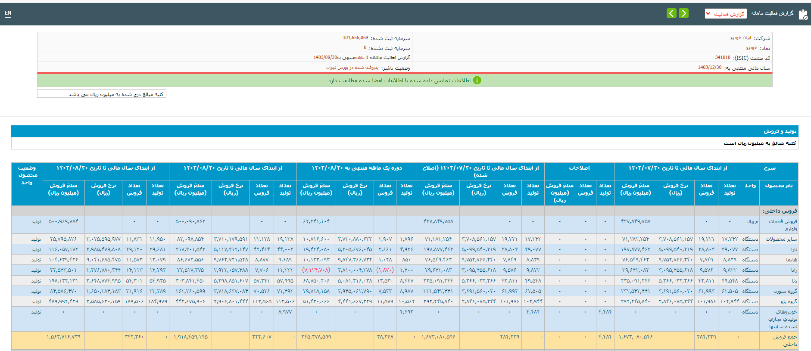Screen dimensions: 811x351
Task: Click the total sold count ۳۴۲,۳۶۰
Action: click(134, 337)
